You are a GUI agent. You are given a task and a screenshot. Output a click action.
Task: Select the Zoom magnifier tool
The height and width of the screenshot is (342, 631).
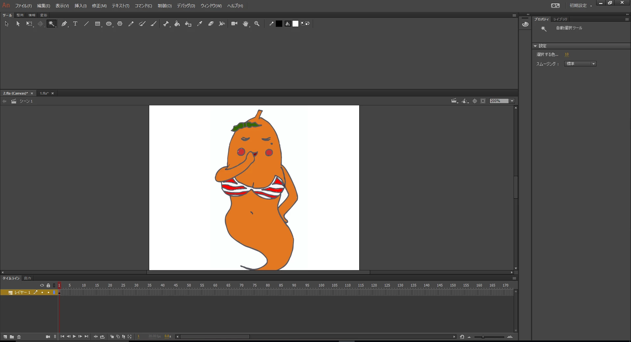(257, 24)
